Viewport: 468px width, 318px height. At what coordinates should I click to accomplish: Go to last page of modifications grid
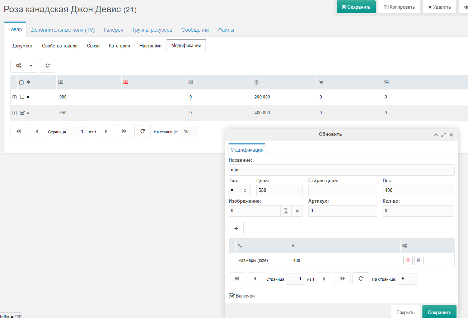tap(124, 132)
